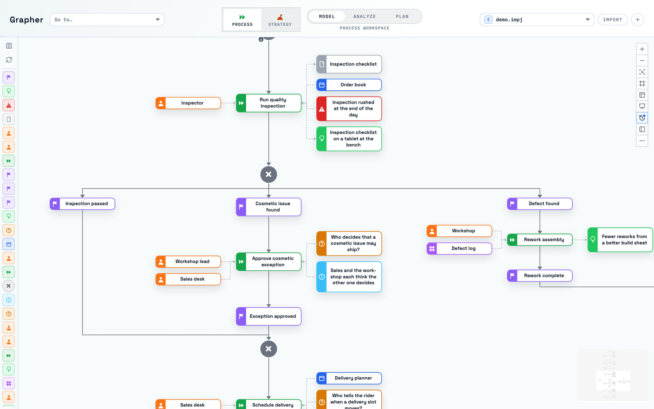The image size is (654, 409).
Task: Select the blue info circle sidebar item
Action: [x=9, y=300]
